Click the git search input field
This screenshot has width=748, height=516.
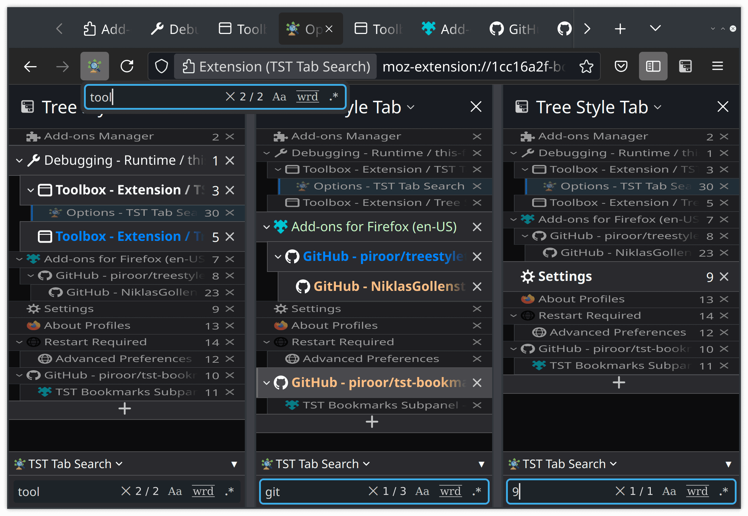click(x=314, y=492)
